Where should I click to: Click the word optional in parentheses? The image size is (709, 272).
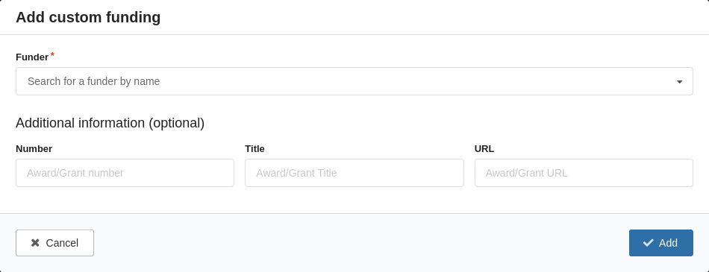pyautogui.click(x=176, y=123)
